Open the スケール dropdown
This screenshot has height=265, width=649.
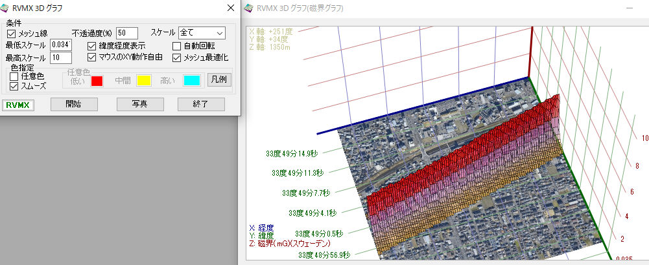[x=202, y=32]
